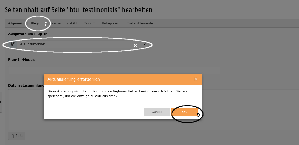Image resolution: width=299 pixels, height=145 pixels.
Task: Click into the Plug-In-Modus field
Action: (114, 70)
